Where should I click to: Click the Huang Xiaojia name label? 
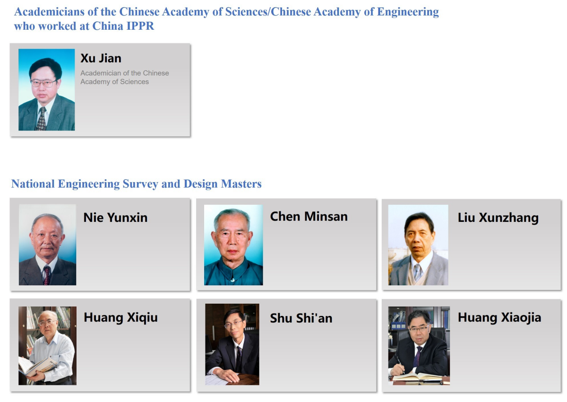[499, 317]
